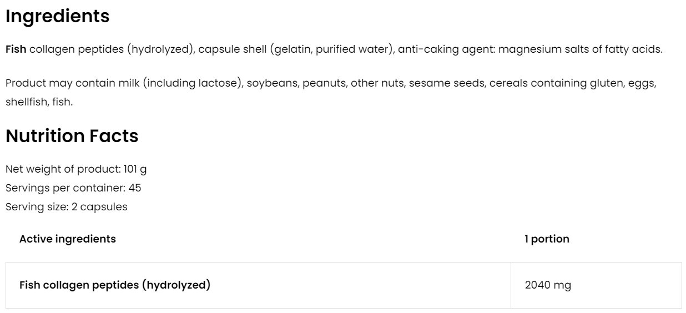Viewport: 686px width, 313px height.
Task: Click the 'Net weight of product: 101 g' line
Action: (76, 169)
